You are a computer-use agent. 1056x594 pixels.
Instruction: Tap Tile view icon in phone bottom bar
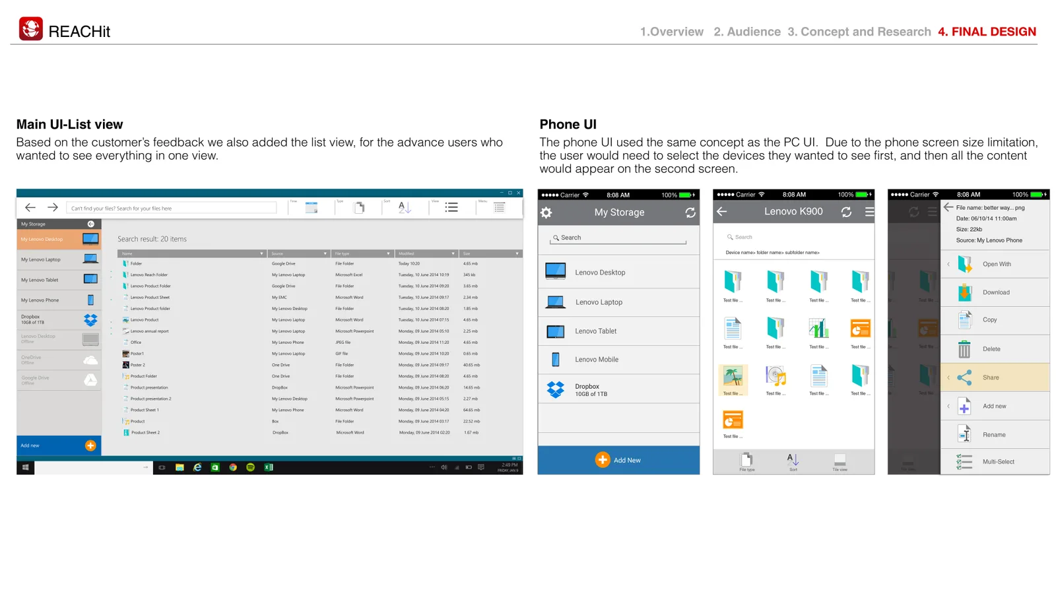[840, 461]
